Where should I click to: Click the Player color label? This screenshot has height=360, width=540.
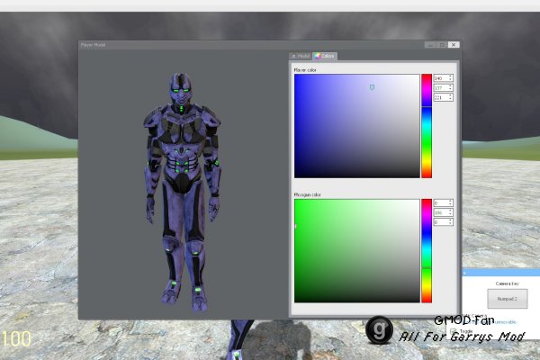[305, 70]
